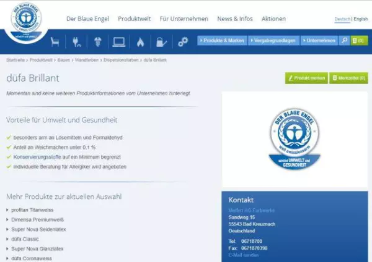
Task: Click the E-Mail senden link
Action: click(244, 255)
